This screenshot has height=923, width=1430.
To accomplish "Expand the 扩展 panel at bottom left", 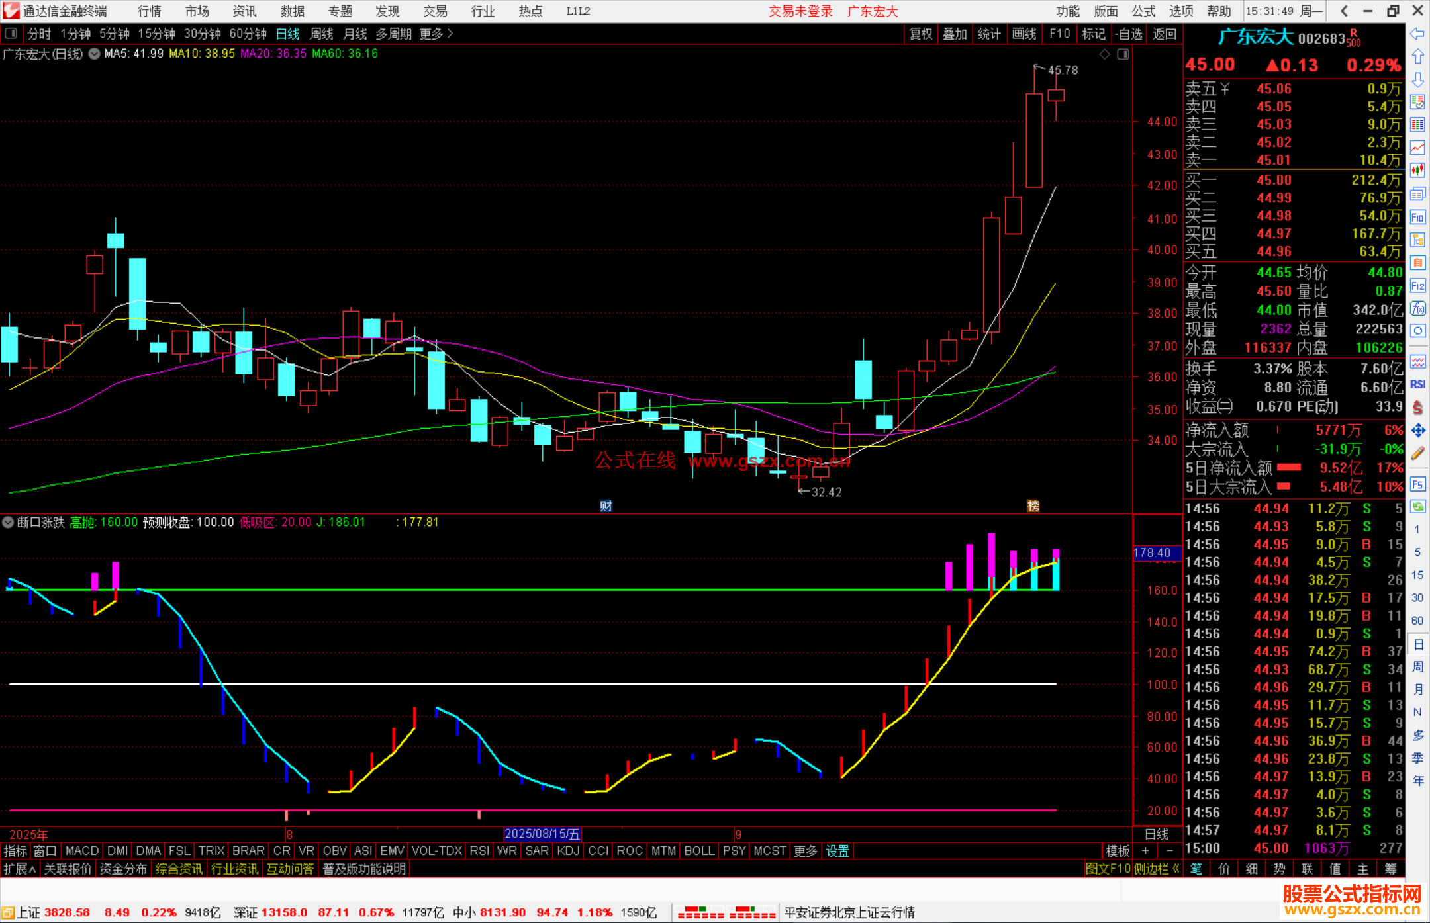I will click(20, 869).
